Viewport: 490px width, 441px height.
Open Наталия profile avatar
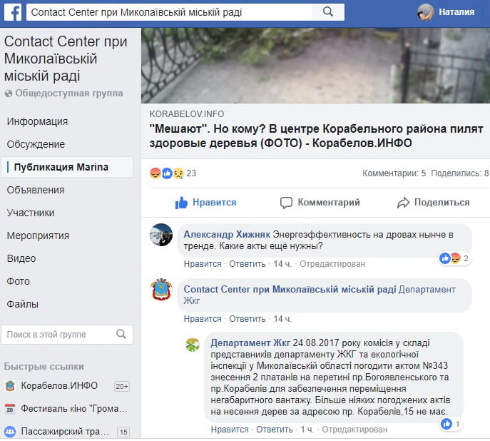pos(426,12)
